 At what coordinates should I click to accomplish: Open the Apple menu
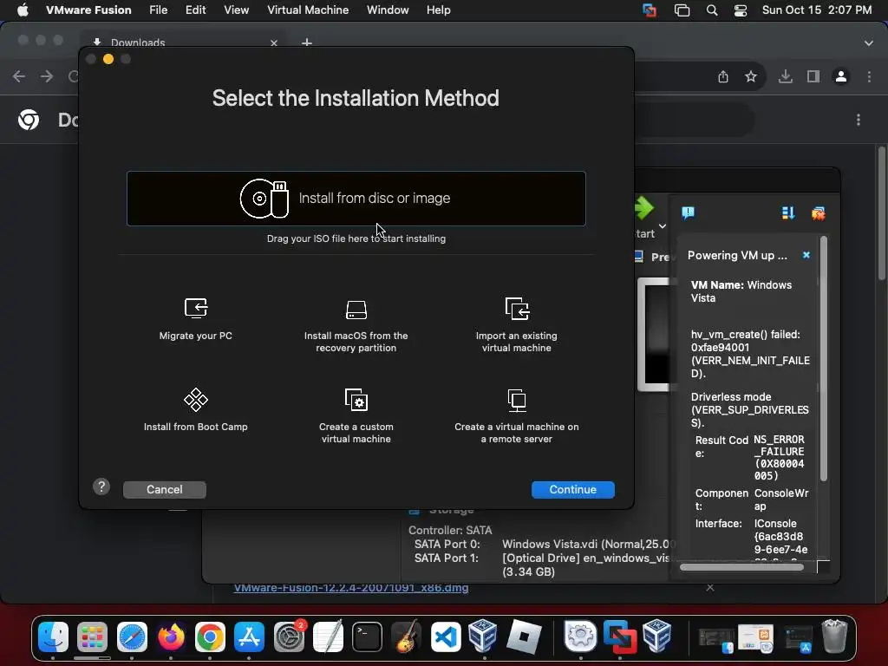[23, 10]
